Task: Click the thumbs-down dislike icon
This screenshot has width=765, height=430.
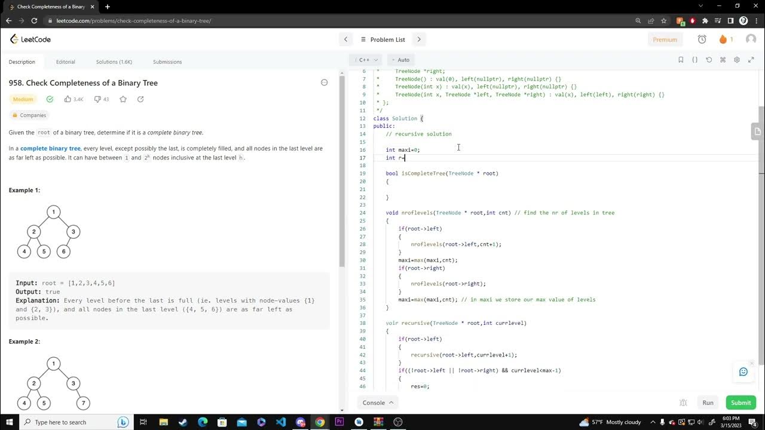Action: (97, 99)
